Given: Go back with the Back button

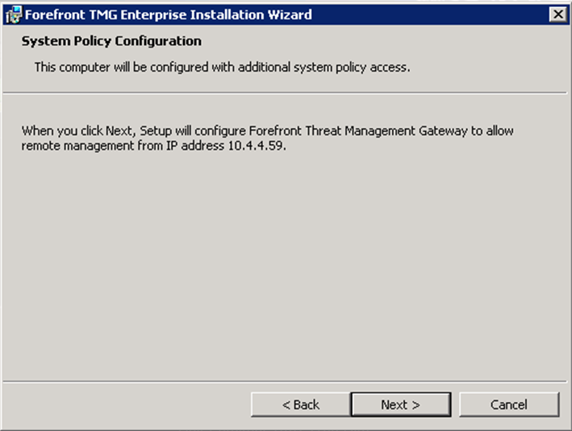Looking at the screenshot, I should pos(300,404).
